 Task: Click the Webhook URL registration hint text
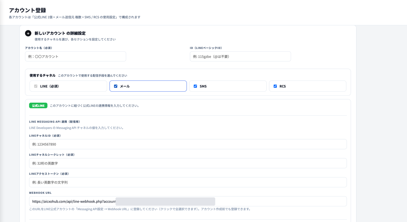click(140, 209)
